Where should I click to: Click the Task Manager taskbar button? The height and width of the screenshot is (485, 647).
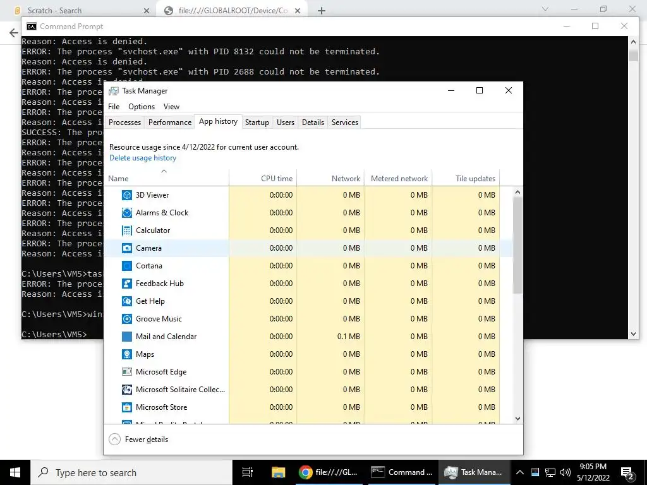coord(474,472)
